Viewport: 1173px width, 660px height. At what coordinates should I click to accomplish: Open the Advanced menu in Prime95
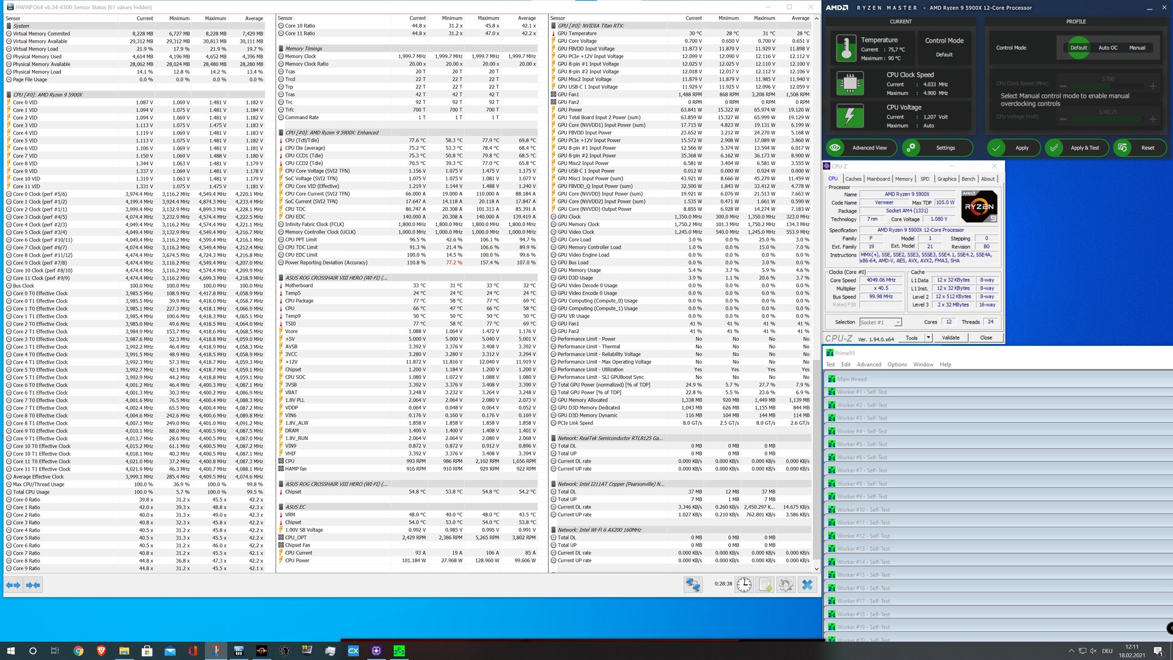click(x=868, y=364)
